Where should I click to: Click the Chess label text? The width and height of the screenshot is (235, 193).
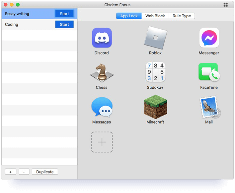(x=102, y=87)
